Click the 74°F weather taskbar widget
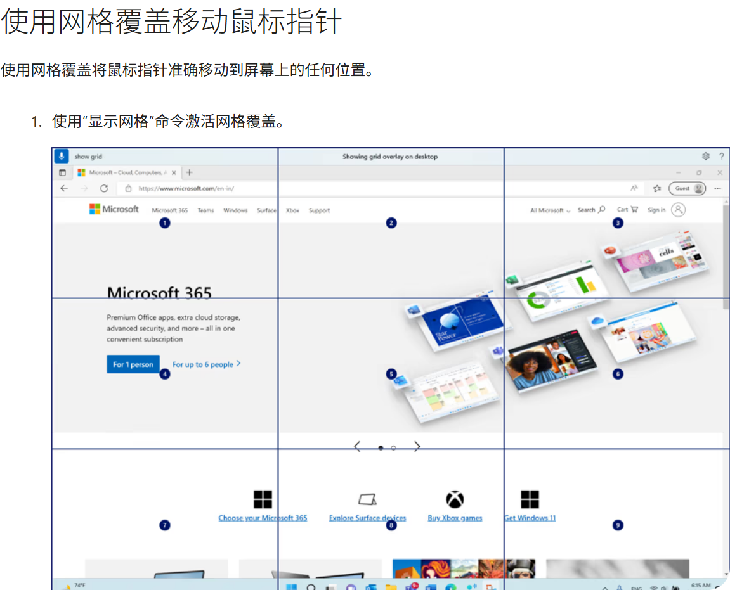 (74, 586)
